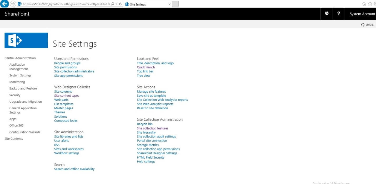Viewport: 376px width, 184px height.
Task: Open Composed looks link
Action: (66, 121)
